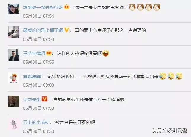Click the red V badge beside 失恋先生

point(44,99)
